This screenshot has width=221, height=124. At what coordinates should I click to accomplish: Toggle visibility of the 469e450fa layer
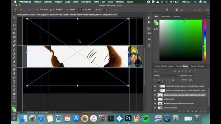tap(155, 104)
